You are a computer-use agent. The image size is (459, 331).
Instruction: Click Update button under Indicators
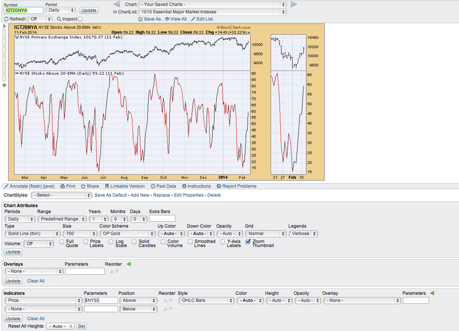click(13, 318)
